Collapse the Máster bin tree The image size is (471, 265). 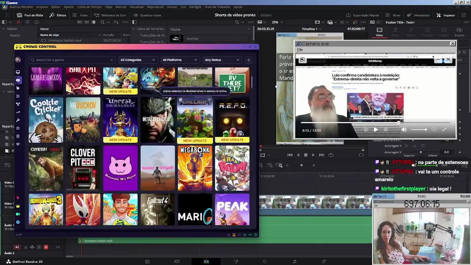[x=4, y=29]
